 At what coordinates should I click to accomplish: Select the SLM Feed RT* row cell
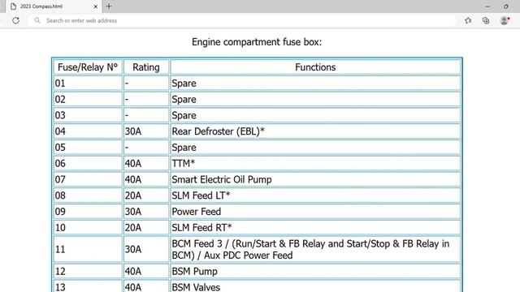(315, 228)
